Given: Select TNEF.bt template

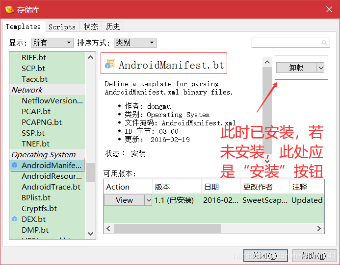Looking at the screenshot, I should point(47,144).
